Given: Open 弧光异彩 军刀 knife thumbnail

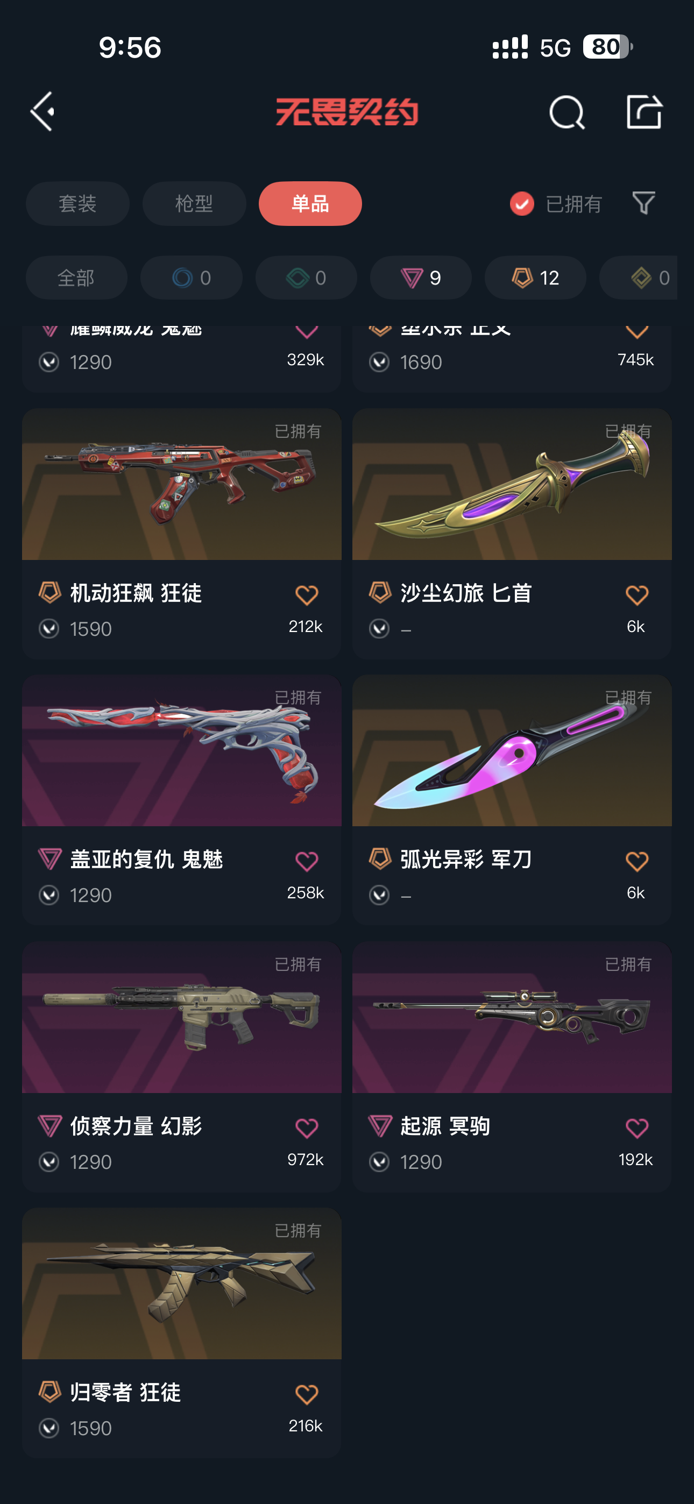Looking at the screenshot, I should pos(512,750).
